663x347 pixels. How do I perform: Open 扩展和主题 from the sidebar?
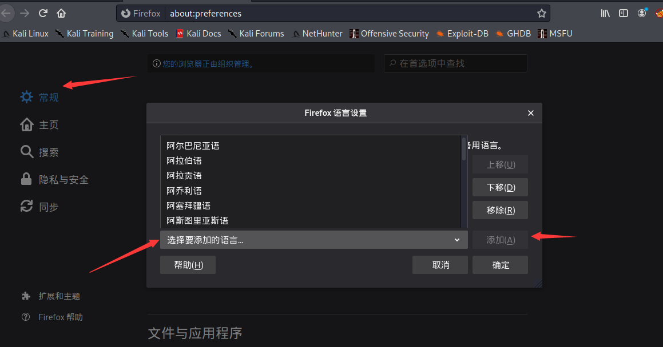point(59,296)
